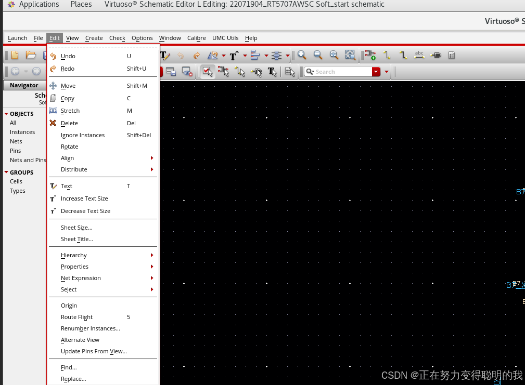Click the create instance toolbar icon
The image size is (525, 385).
(x=370, y=55)
